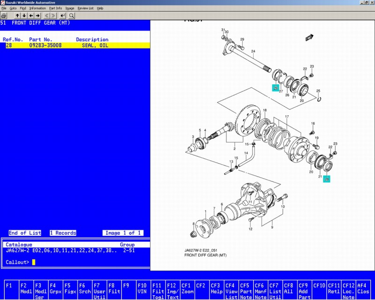
Task: Click the lower highlighted 28 callout in diagram
Action: 327,179
